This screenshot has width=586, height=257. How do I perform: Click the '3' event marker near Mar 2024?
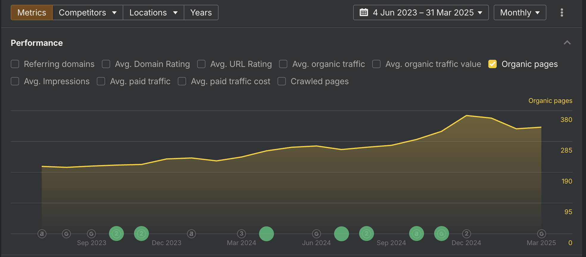pyautogui.click(x=241, y=234)
